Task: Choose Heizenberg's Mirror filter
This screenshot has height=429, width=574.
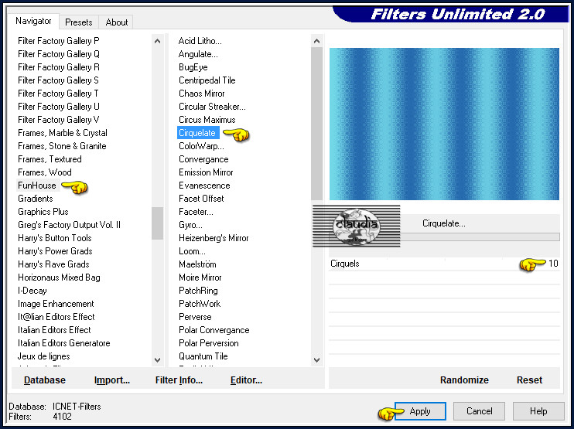Action: tap(214, 238)
